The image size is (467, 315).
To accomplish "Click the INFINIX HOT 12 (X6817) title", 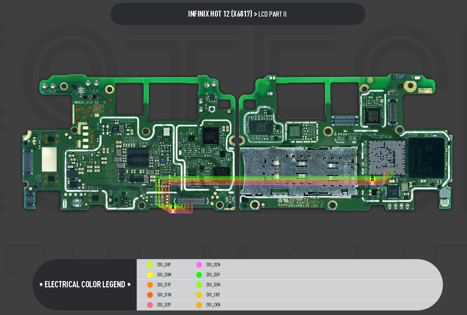I will [220, 14].
